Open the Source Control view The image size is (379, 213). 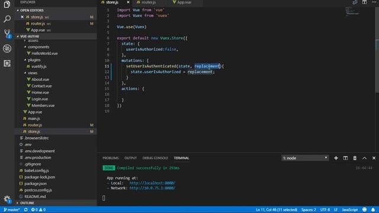click(x=7, y=34)
